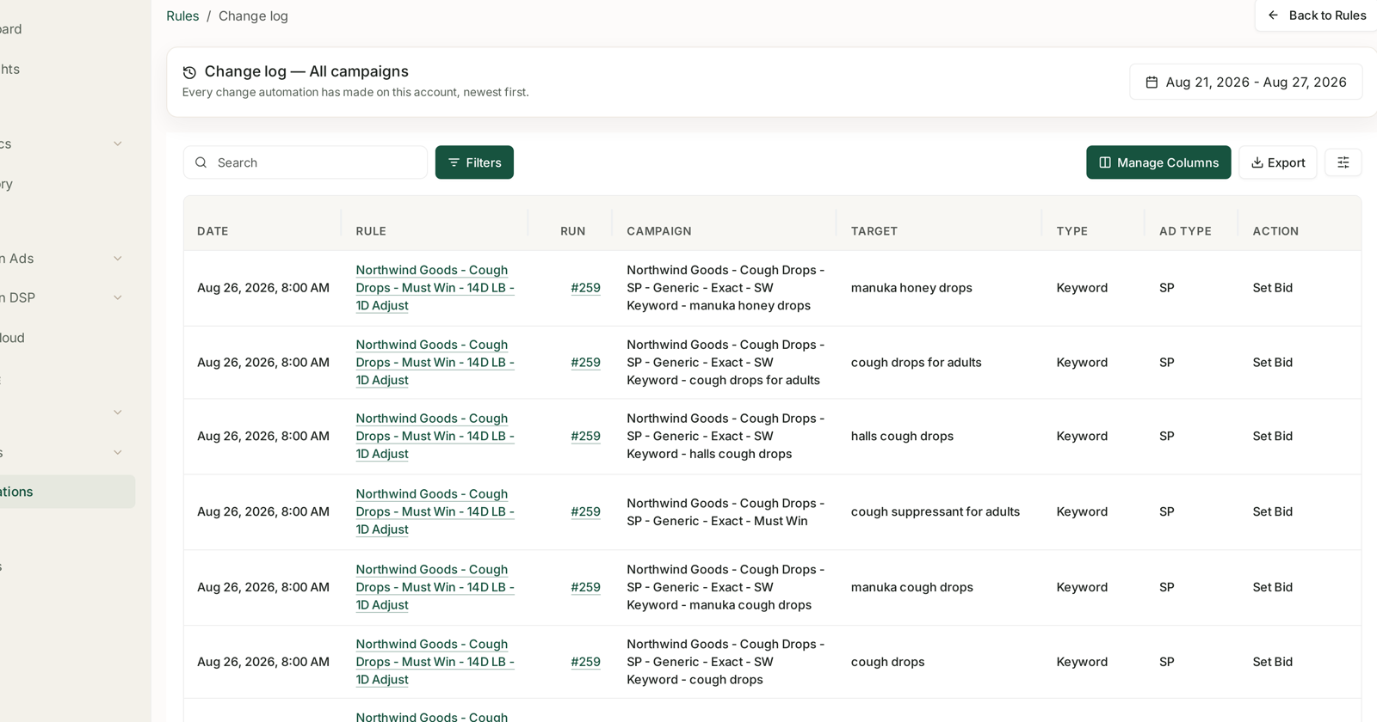
Task: Open the rule link in the halls cough drops row
Action: tap(435, 436)
